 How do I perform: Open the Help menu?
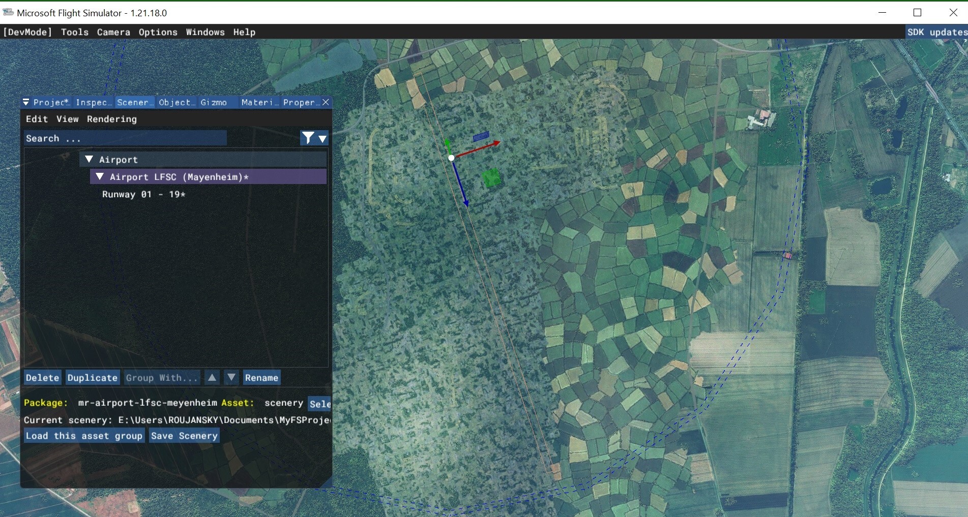244,32
